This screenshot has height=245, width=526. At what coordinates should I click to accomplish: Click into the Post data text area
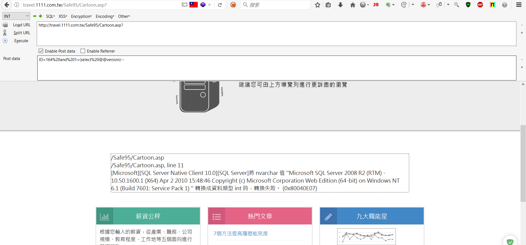(277, 68)
